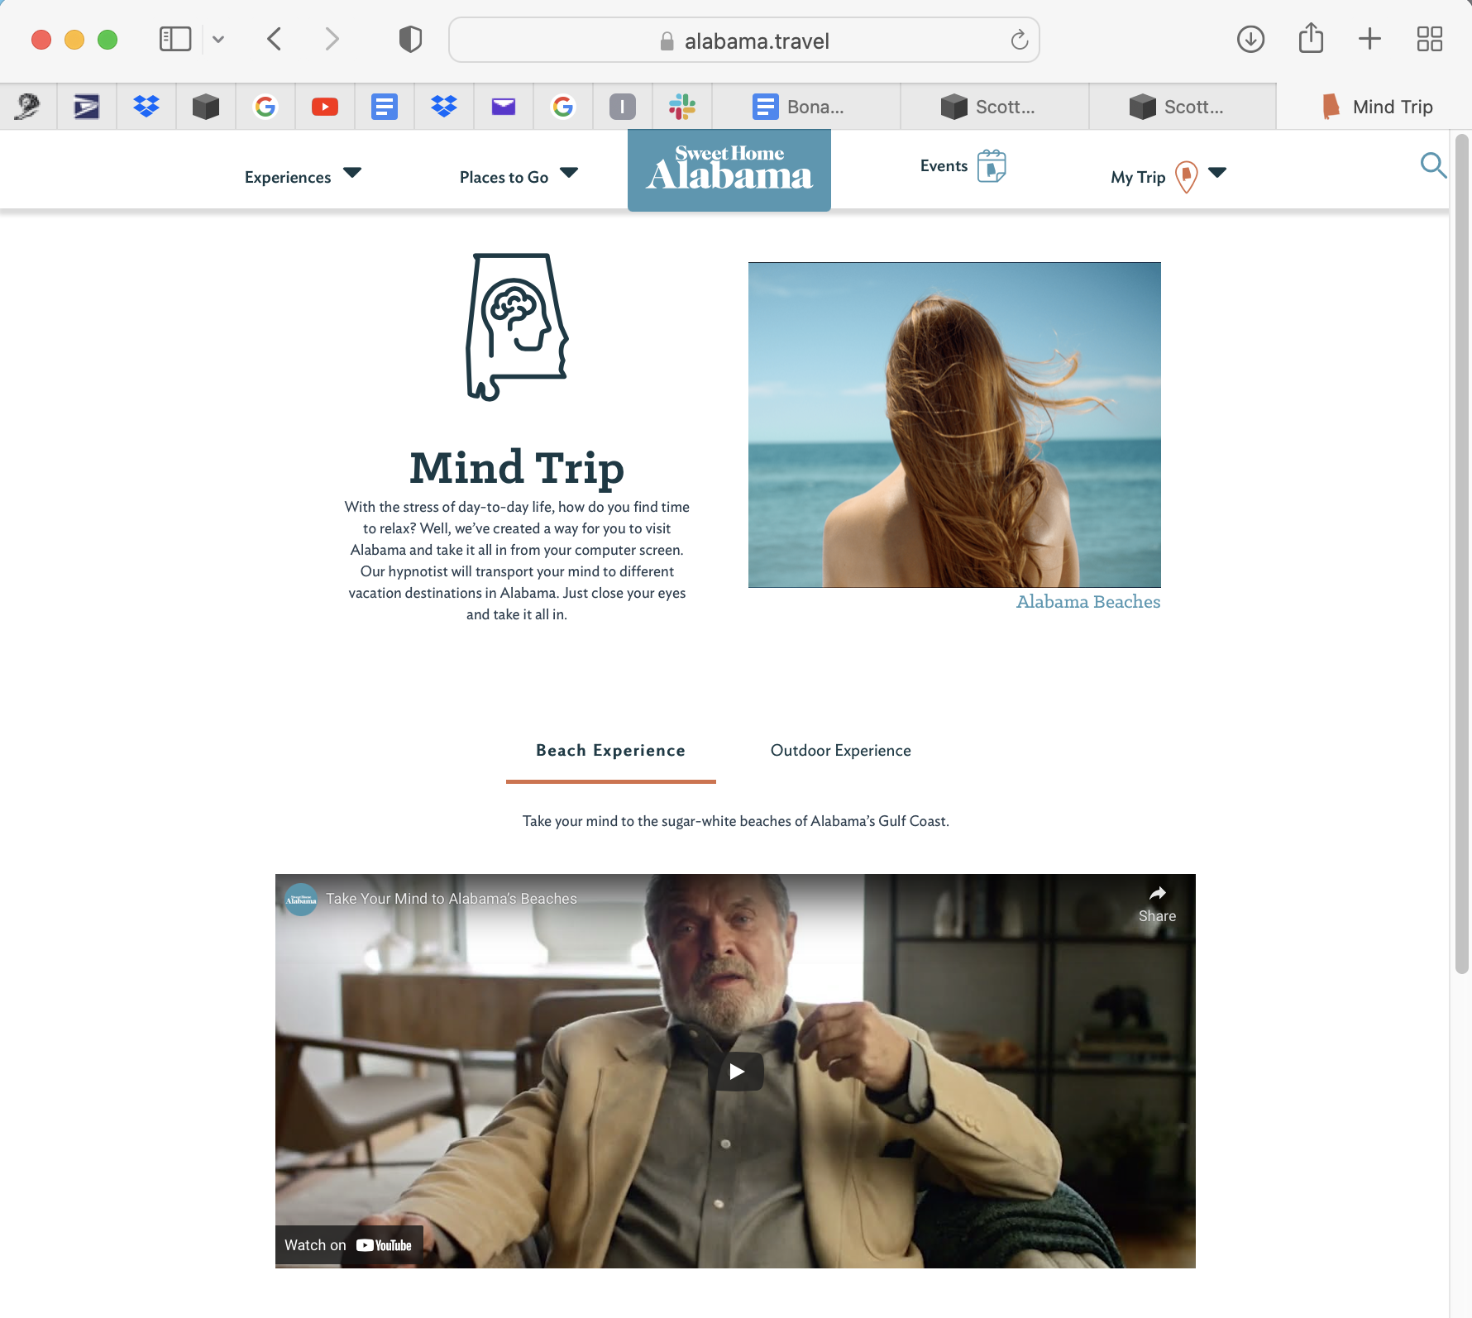Screen dimensions: 1472x1318
Task: Switch to Outdoor Experience tab
Action: pos(841,751)
